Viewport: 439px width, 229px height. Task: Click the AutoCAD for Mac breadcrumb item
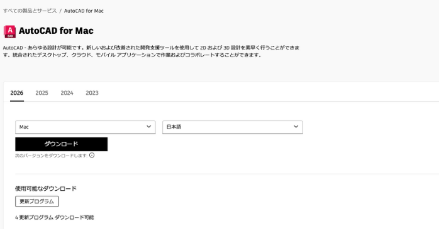(x=84, y=11)
